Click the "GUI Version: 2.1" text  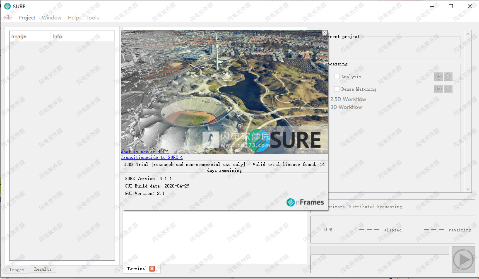pos(144,193)
